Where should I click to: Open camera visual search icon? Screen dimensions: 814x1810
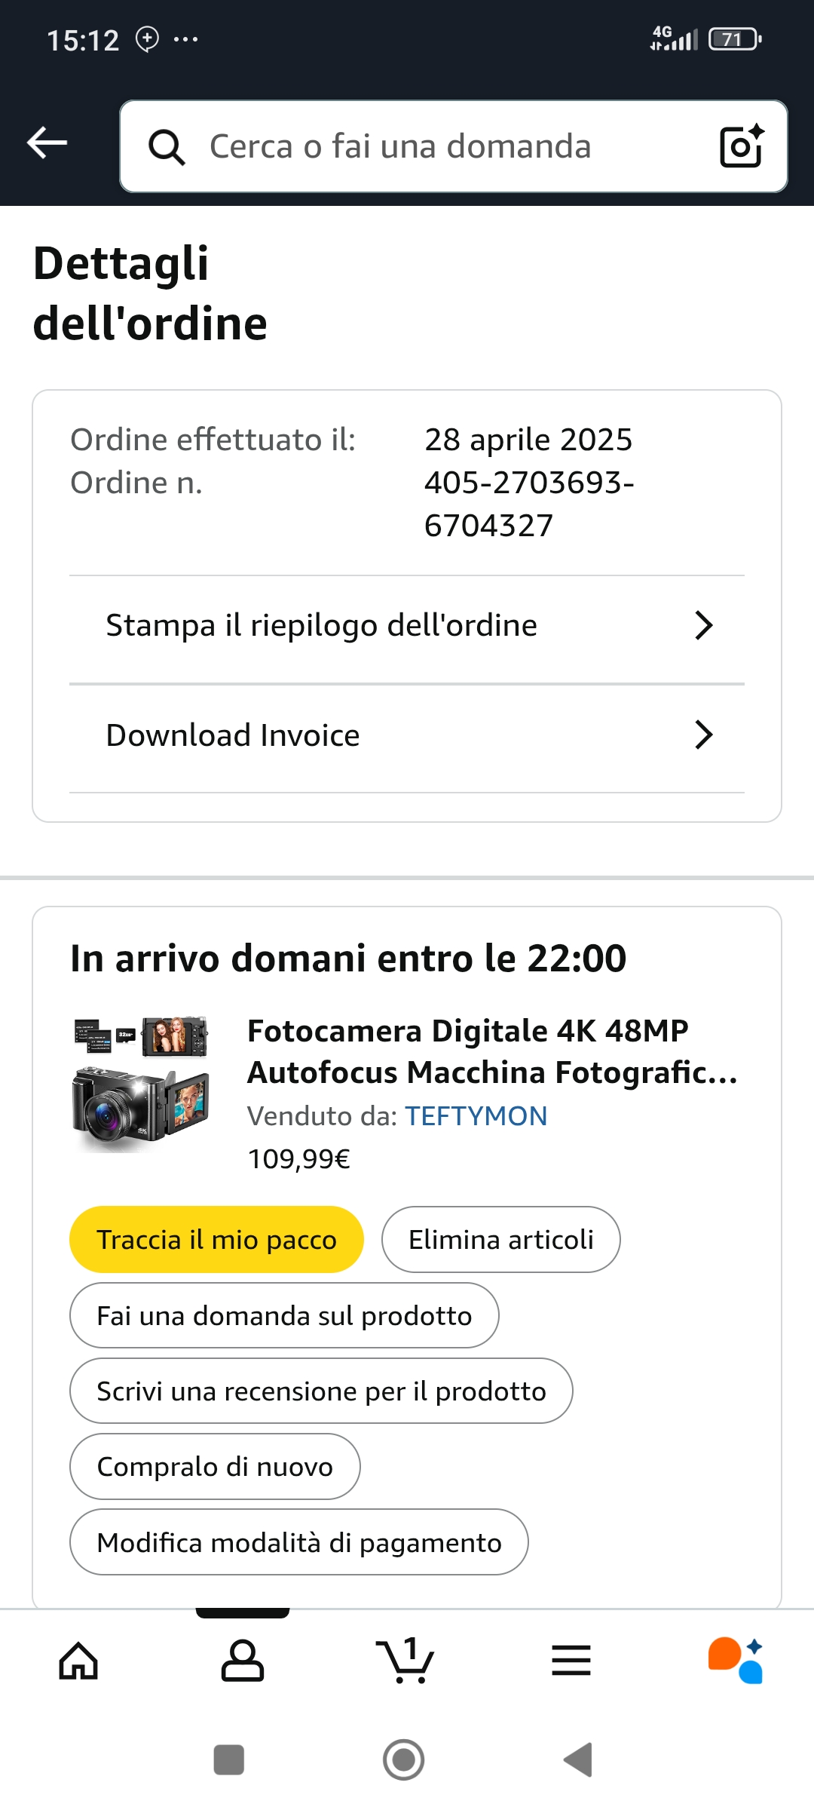(742, 146)
